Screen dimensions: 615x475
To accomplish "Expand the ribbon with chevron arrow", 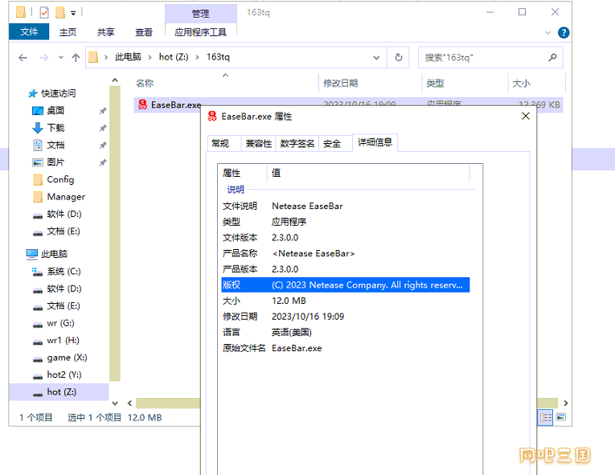I will [548, 33].
